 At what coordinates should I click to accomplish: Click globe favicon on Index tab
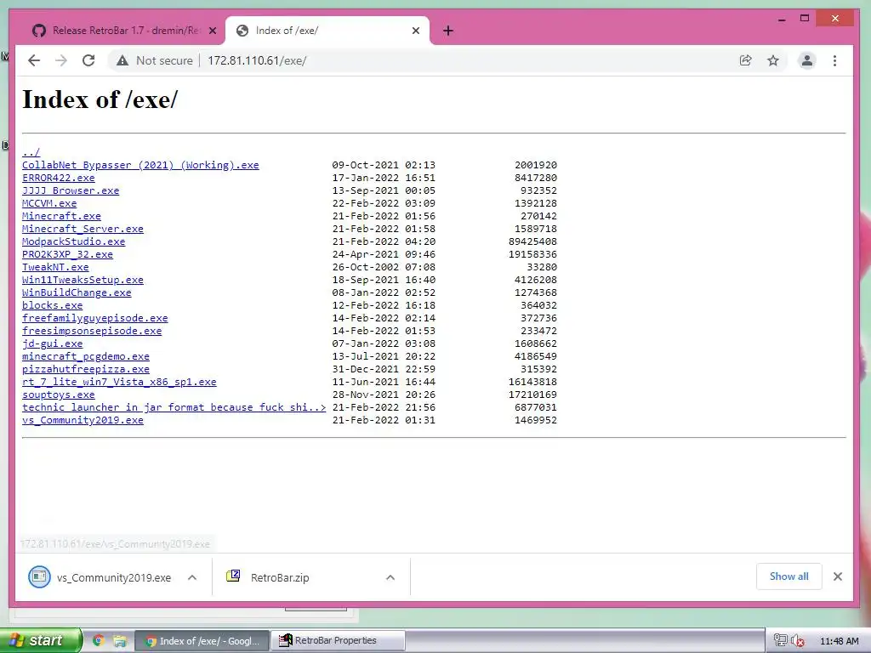pyautogui.click(x=242, y=31)
